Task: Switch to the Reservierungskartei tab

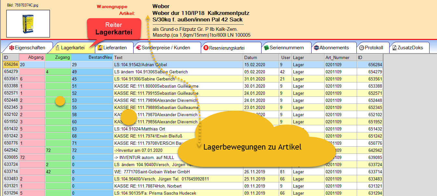Action: [231, 48]
